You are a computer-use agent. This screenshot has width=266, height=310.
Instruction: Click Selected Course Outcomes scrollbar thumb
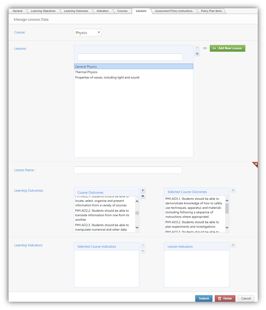[227, 208]
